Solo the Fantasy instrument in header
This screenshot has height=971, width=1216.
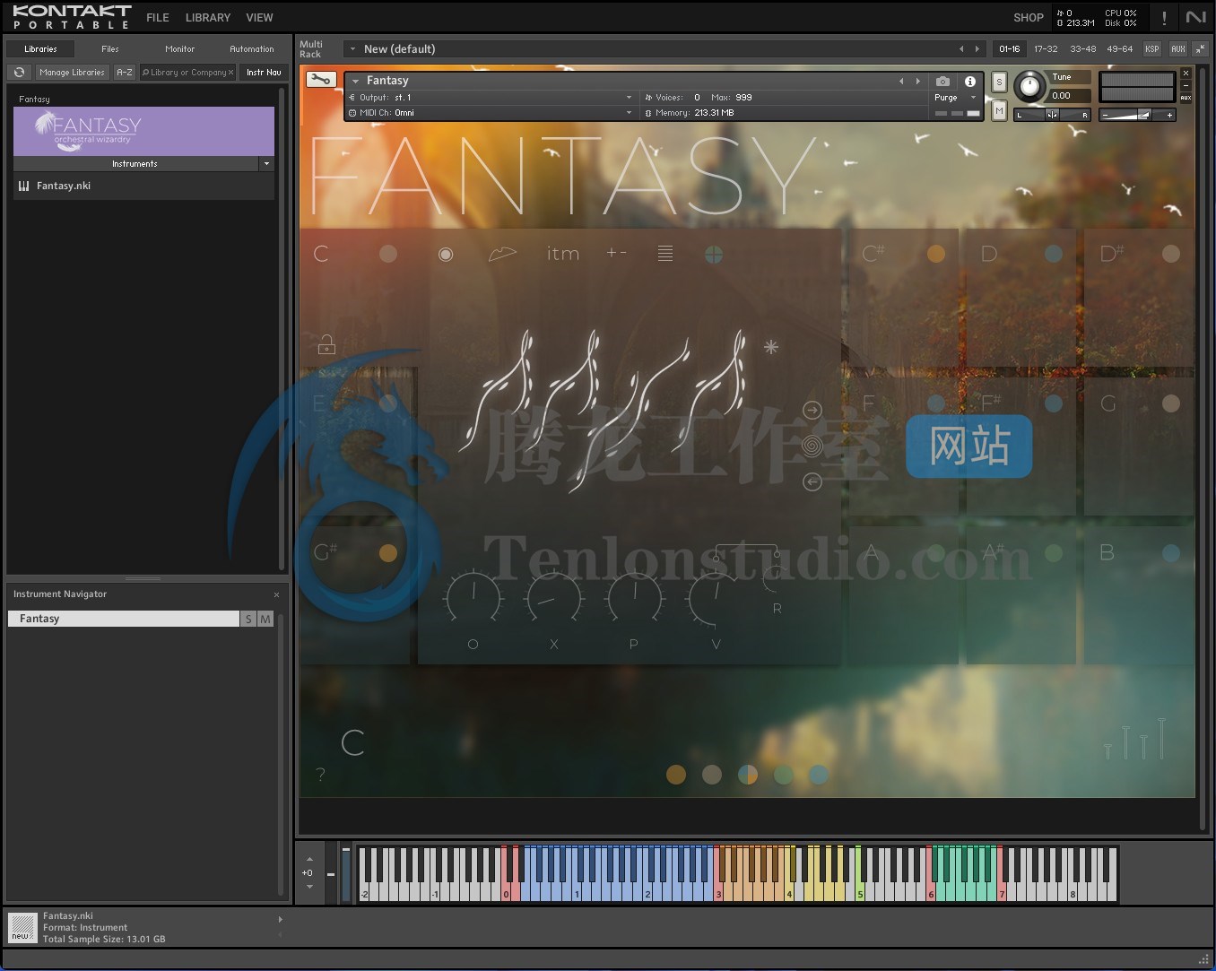999,82
